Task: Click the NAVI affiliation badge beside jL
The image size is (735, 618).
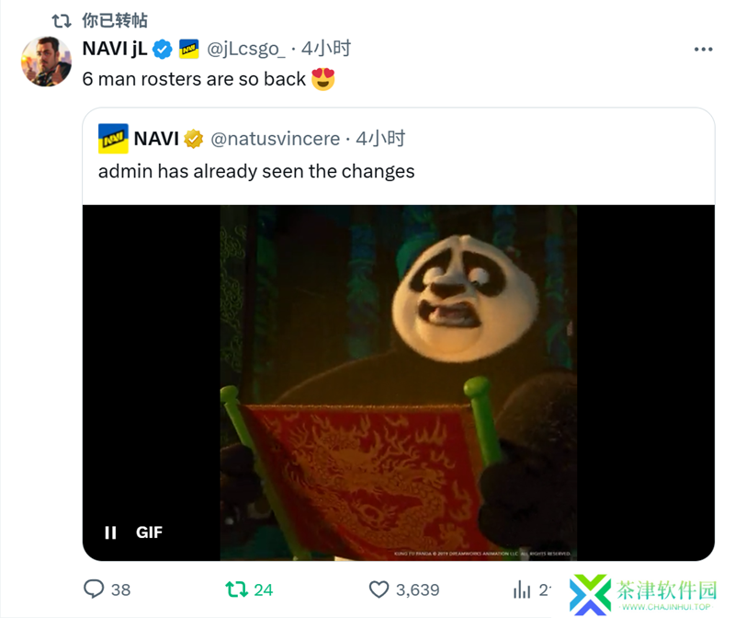Action: click(x=189, y=49)
